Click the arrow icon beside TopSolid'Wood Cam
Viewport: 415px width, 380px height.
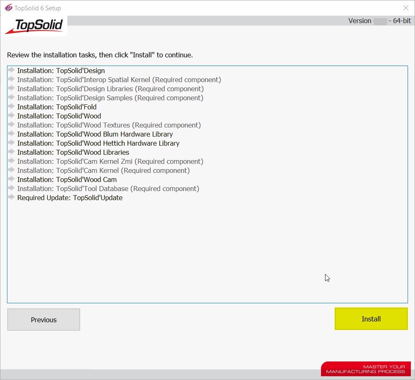pyautogui.click(x=12, y=179)
